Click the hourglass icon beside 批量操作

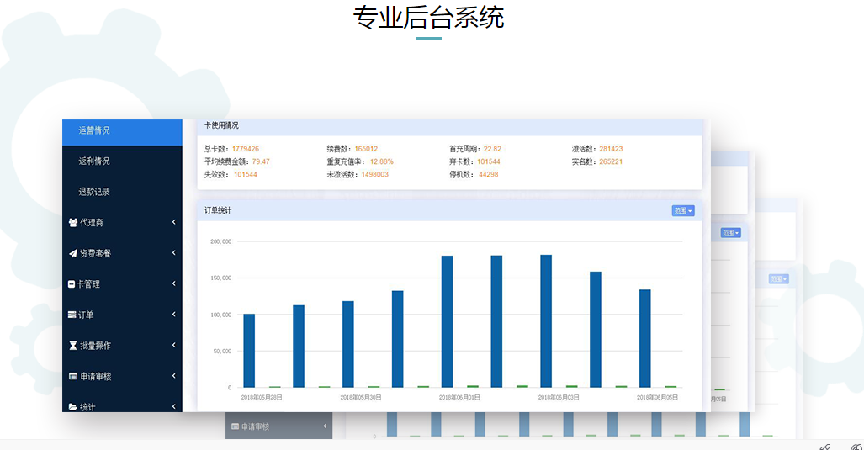[x=72, y=346]
